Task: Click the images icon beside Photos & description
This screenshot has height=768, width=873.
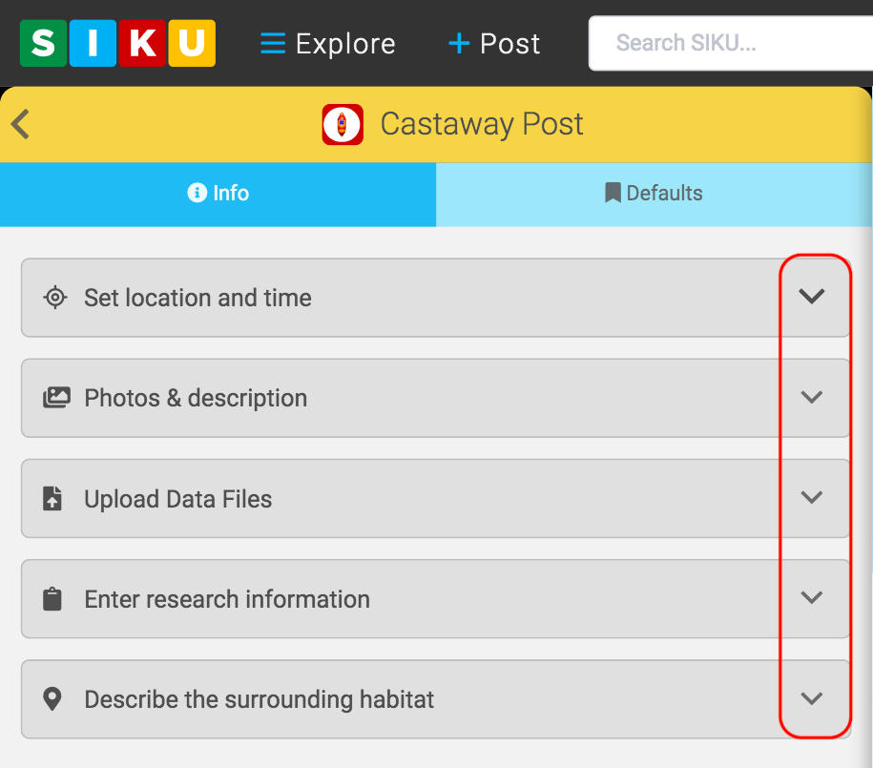Action: point(56,398)
